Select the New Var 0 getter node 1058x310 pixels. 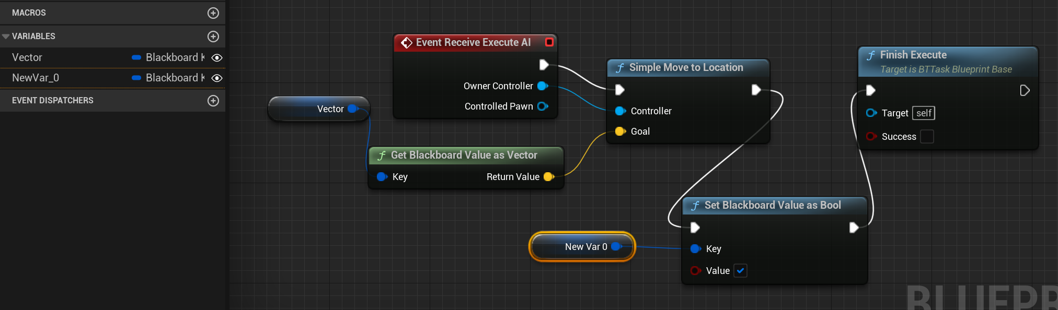click(x=582, y=246)
